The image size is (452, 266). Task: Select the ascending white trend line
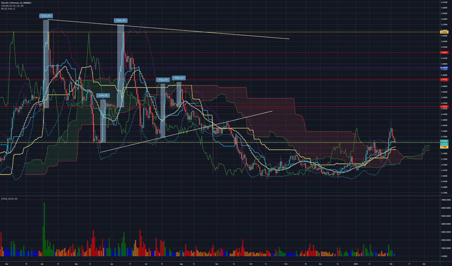coord(186,132)
